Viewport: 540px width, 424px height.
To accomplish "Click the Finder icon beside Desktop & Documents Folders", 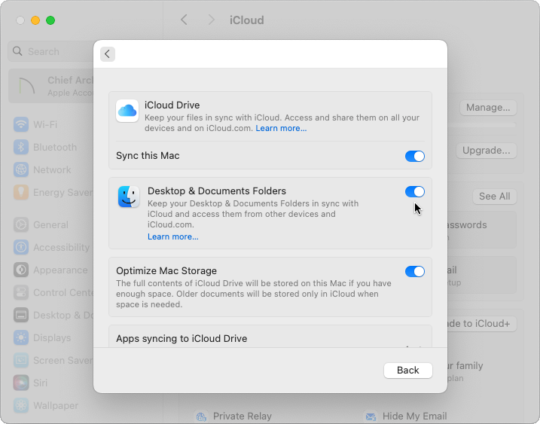I will click(129, 197).
